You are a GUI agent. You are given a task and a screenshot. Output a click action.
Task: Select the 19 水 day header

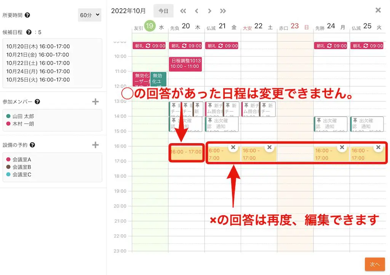(150, 27)
